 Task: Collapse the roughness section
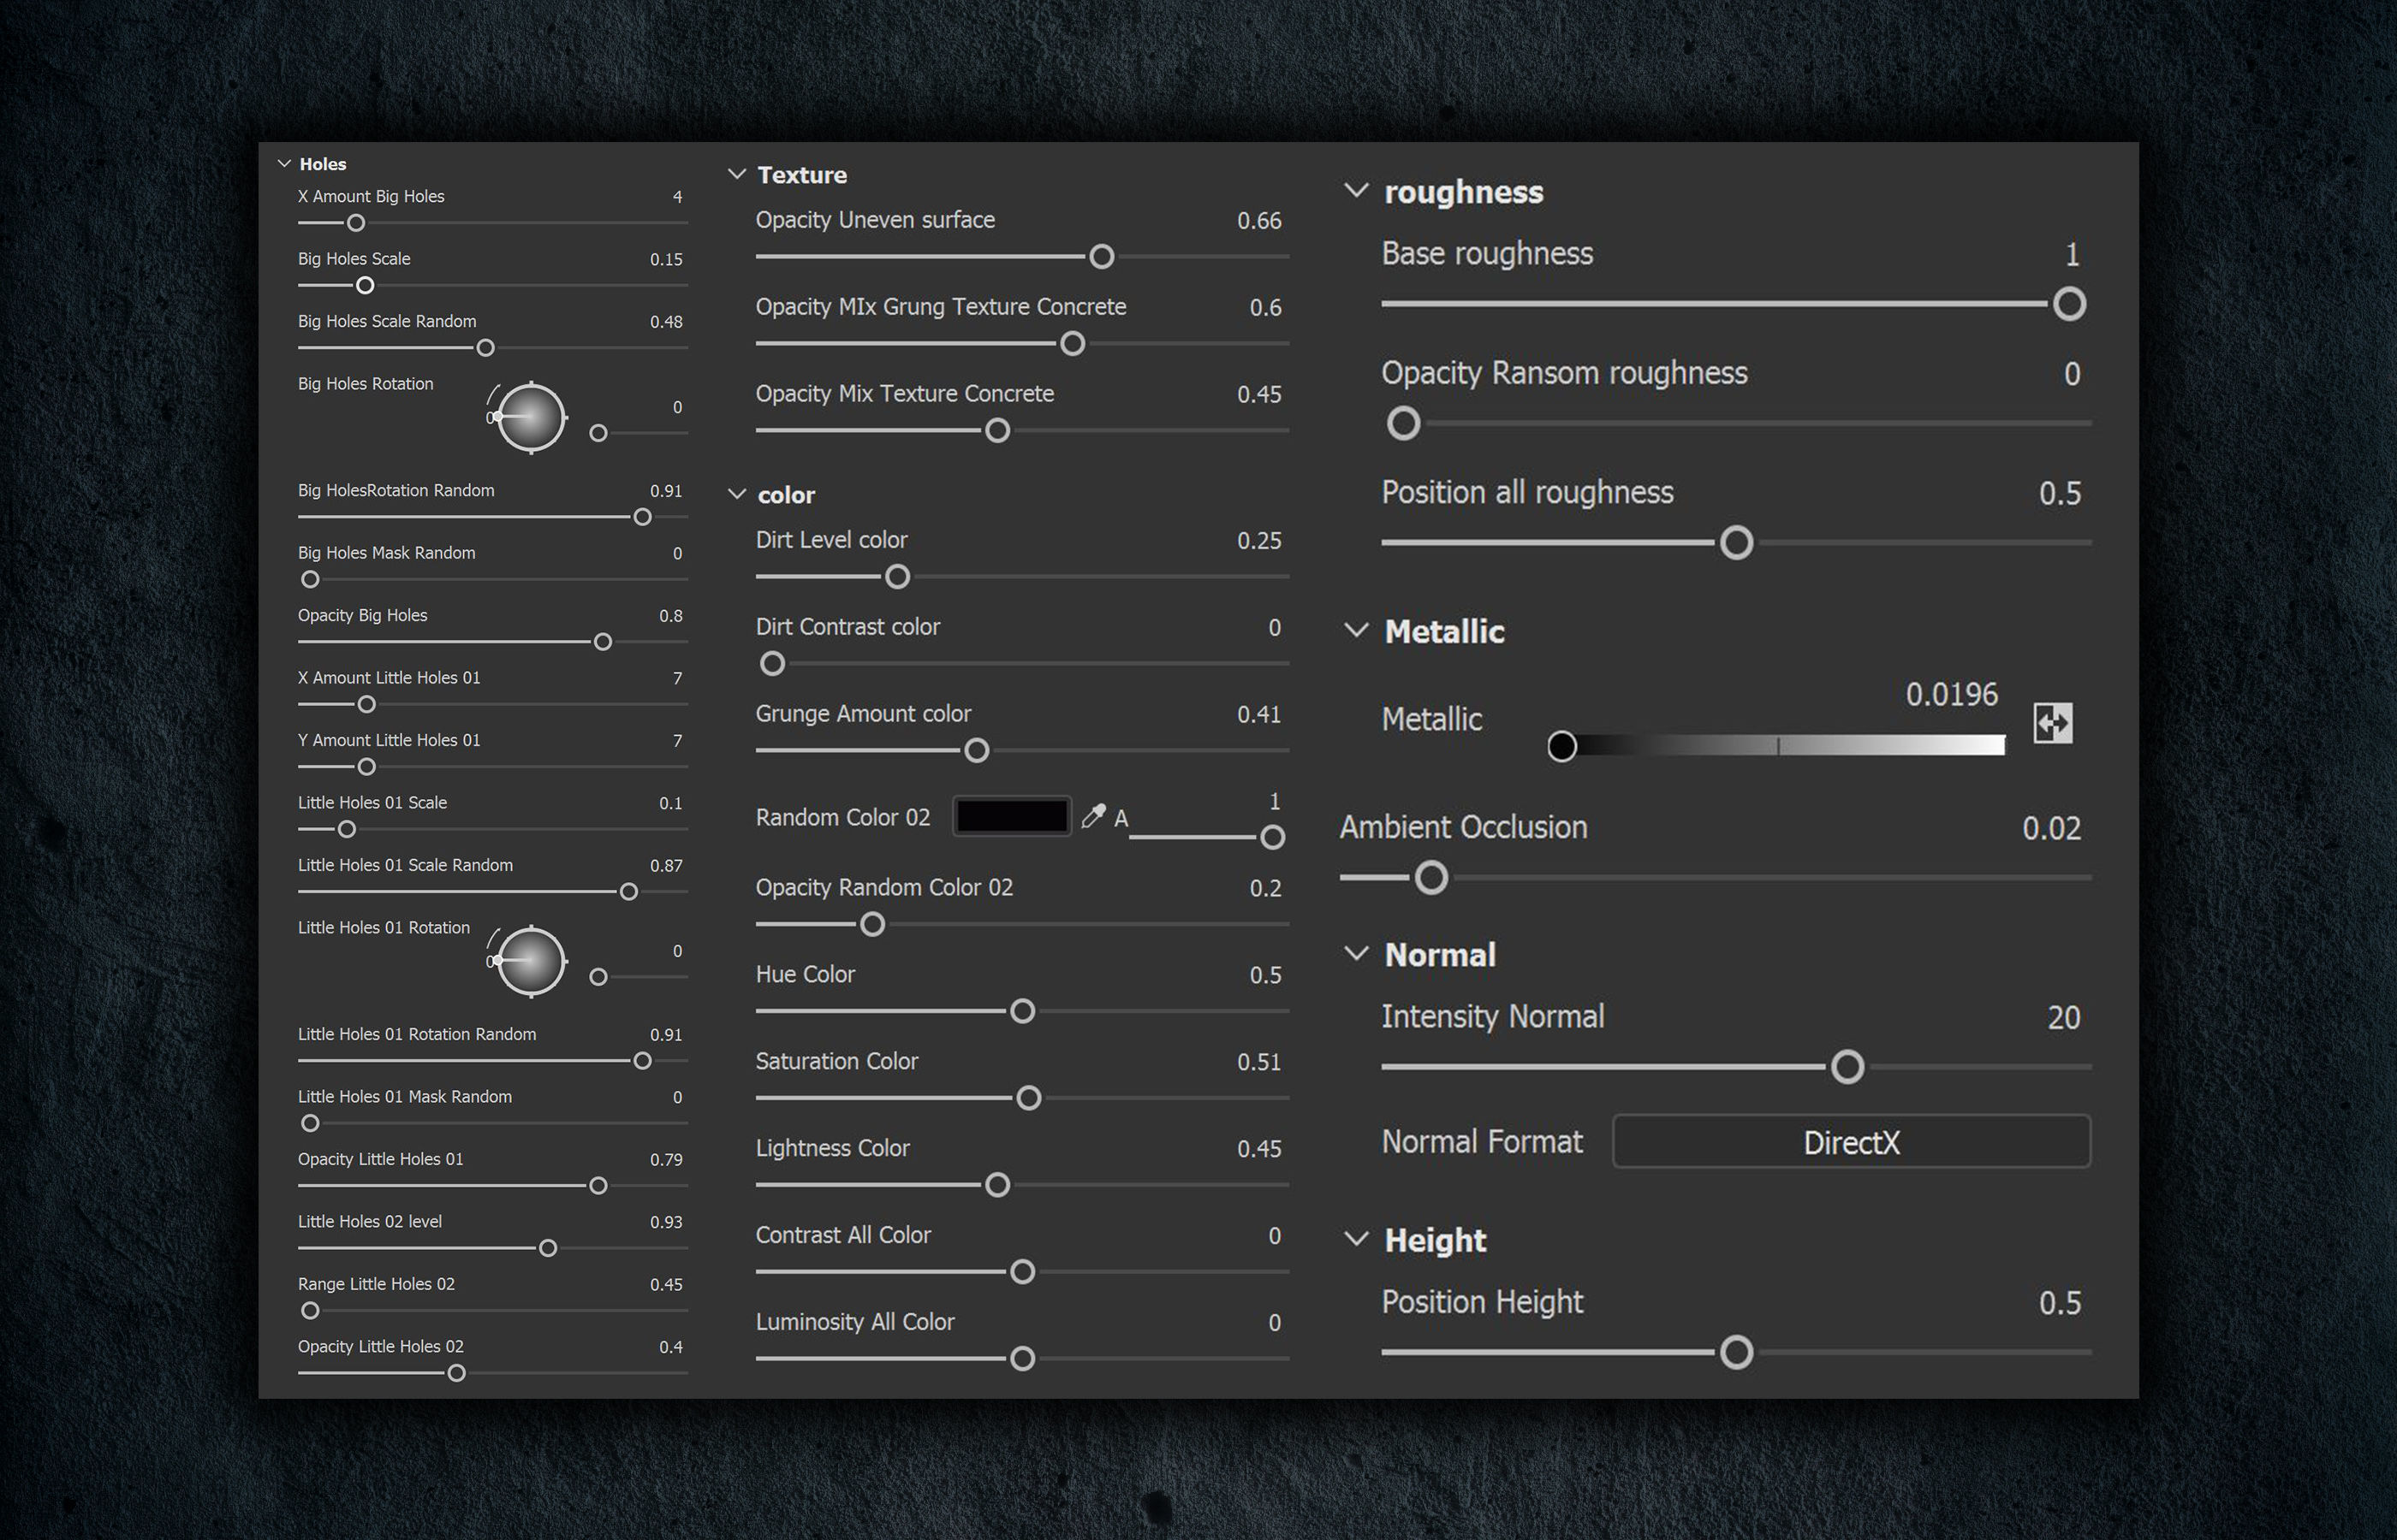(x=1355, y=190)
